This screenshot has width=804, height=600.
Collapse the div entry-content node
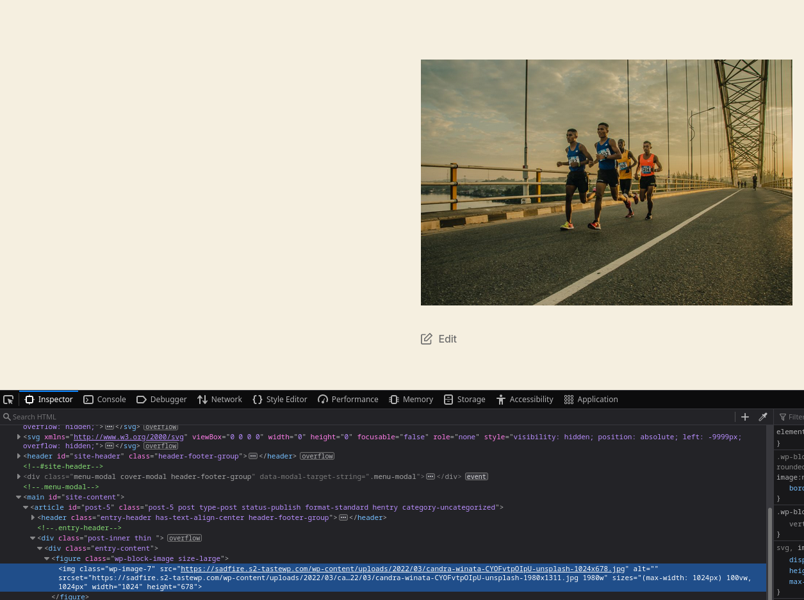[40, 548]
